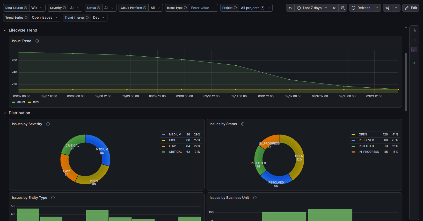The width and height of the screenshot is (423, 221).
Task: Click the Cloud Platform info icon
Action: point(144,8)
